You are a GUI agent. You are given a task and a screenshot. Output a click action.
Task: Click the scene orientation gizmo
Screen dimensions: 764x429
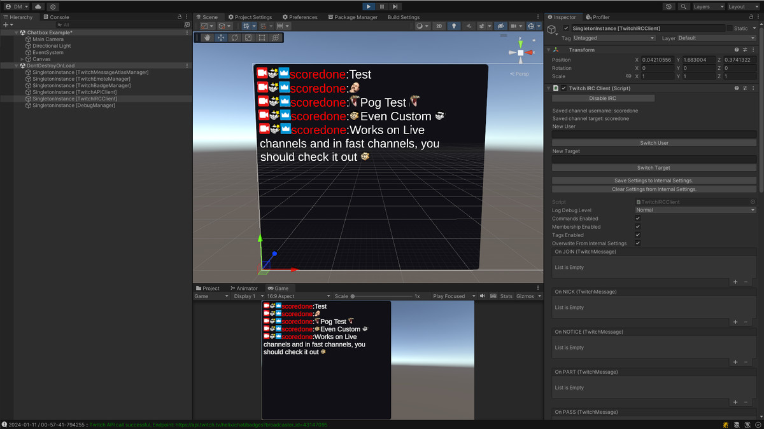coord(520,52)
